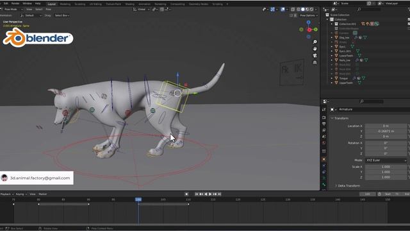This screenshot has width=410, height=231.
Task: Switch to material preview shading
Action: [x=307, y=9]
